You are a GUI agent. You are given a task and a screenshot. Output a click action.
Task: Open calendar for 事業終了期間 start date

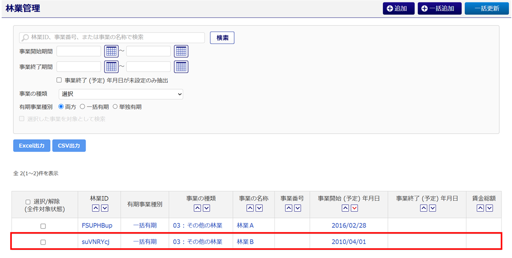point(111,67)
